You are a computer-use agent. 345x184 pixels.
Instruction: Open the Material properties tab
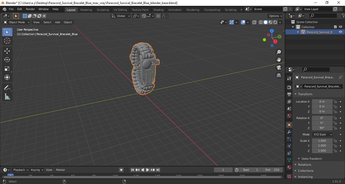(289, 167)
